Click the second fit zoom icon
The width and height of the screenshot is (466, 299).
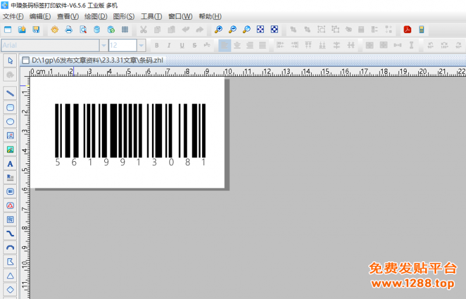coord(274,30)
